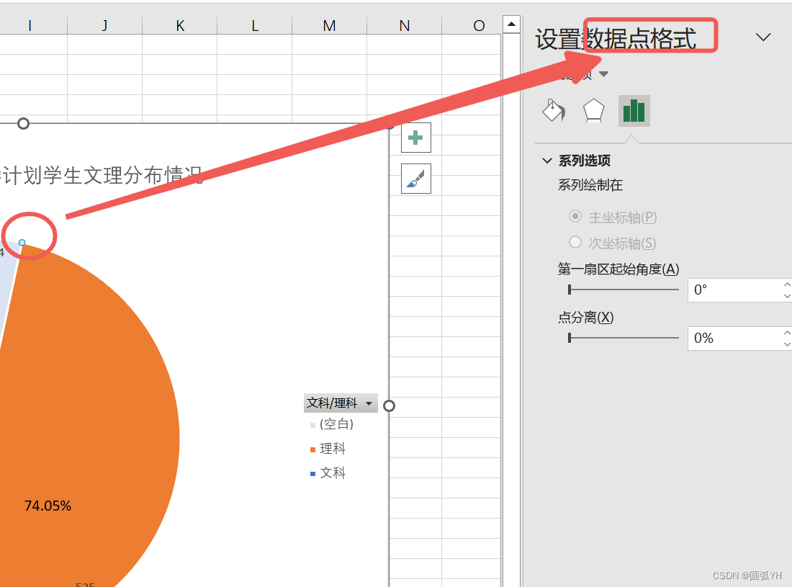The image size is (792, 587).
Task: Open the Effects pentagon tab
Action: tap(593, 110)
